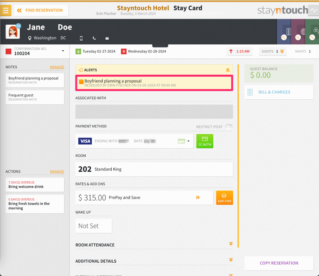Click the green arrival date icon

point(78,51)
